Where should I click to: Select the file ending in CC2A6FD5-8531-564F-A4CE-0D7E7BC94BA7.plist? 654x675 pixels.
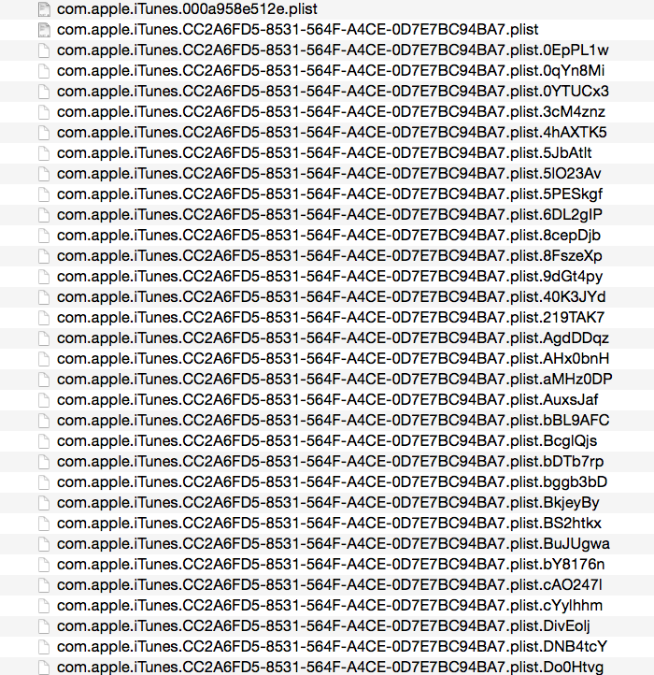coord(297,30)
